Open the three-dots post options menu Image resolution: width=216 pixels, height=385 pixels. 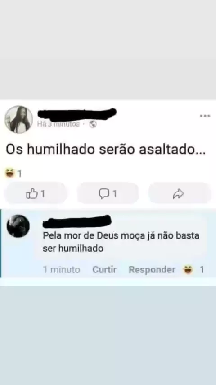tap(205, 116)
